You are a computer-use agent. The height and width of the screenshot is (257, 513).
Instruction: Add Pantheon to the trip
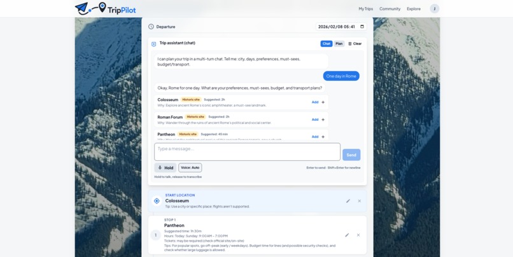click(x=314, y=137)
